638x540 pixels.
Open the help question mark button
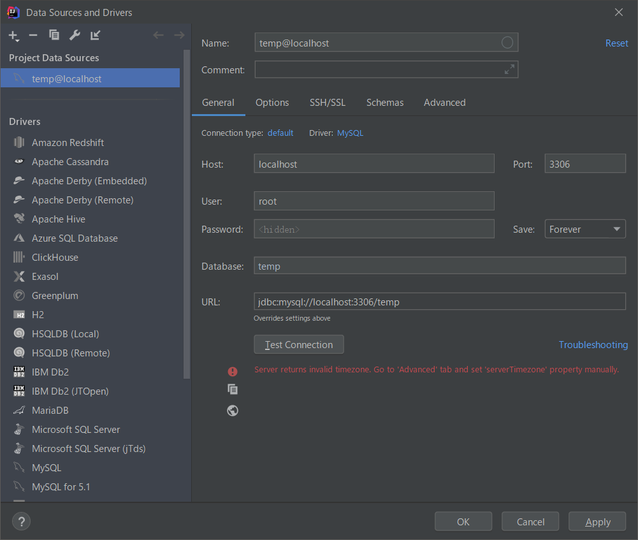point(21,522)
